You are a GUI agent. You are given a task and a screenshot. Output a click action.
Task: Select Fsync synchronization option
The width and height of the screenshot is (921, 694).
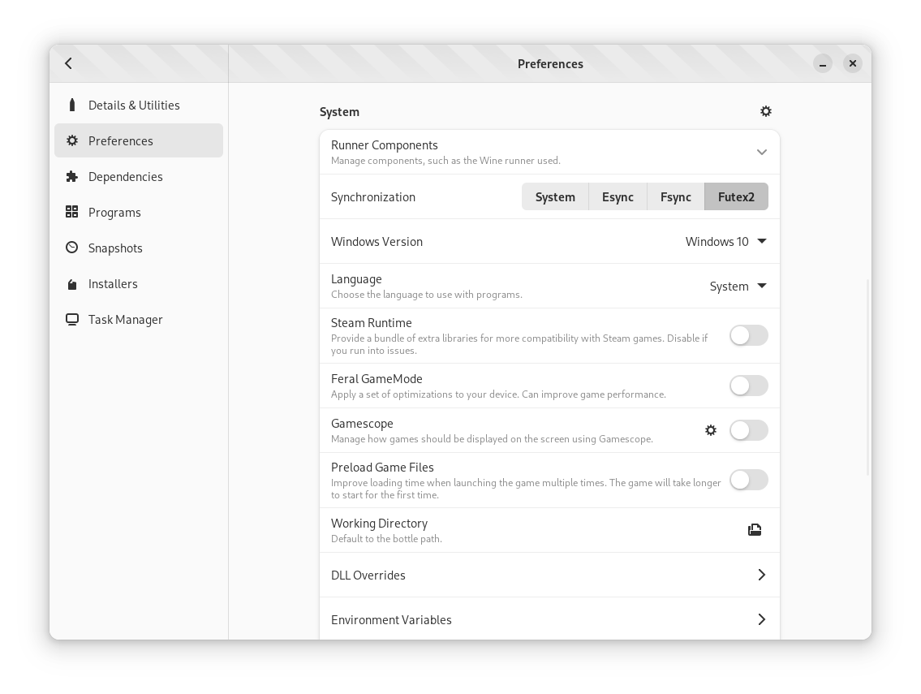click(675, 196)
